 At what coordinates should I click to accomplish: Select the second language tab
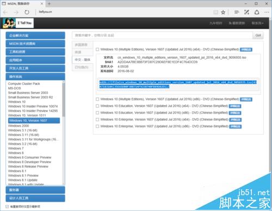coord(83,52)
